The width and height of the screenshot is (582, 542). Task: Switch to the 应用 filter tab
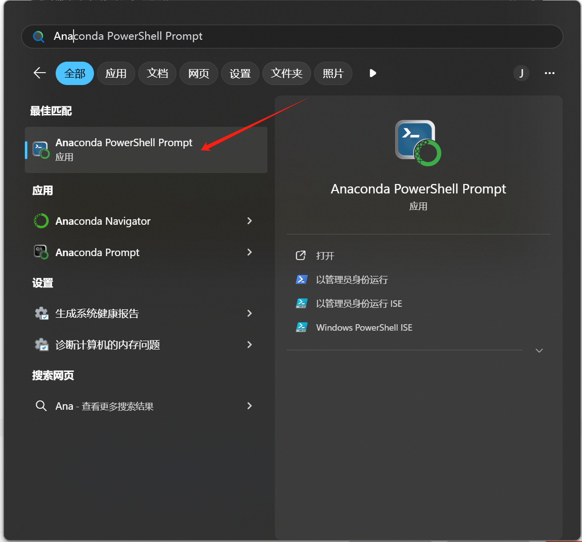coord(116,73)
